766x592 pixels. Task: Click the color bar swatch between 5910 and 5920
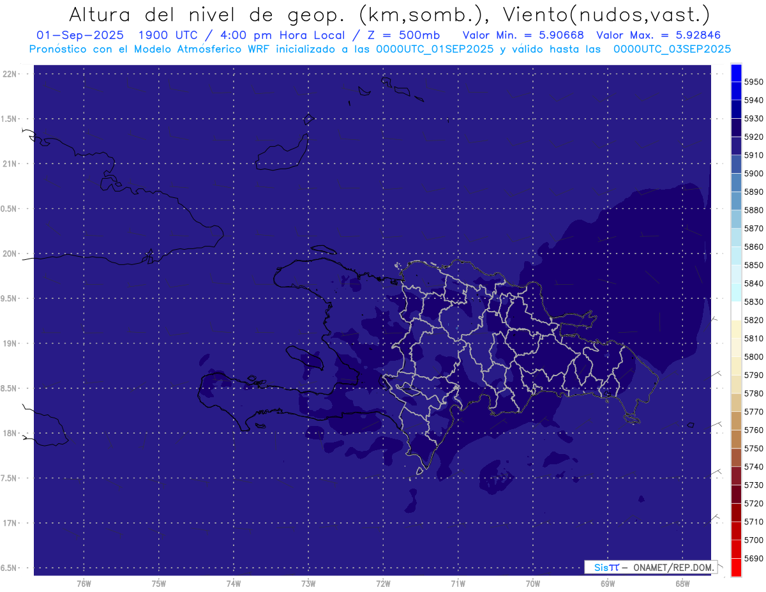click(x=736, y=146)
